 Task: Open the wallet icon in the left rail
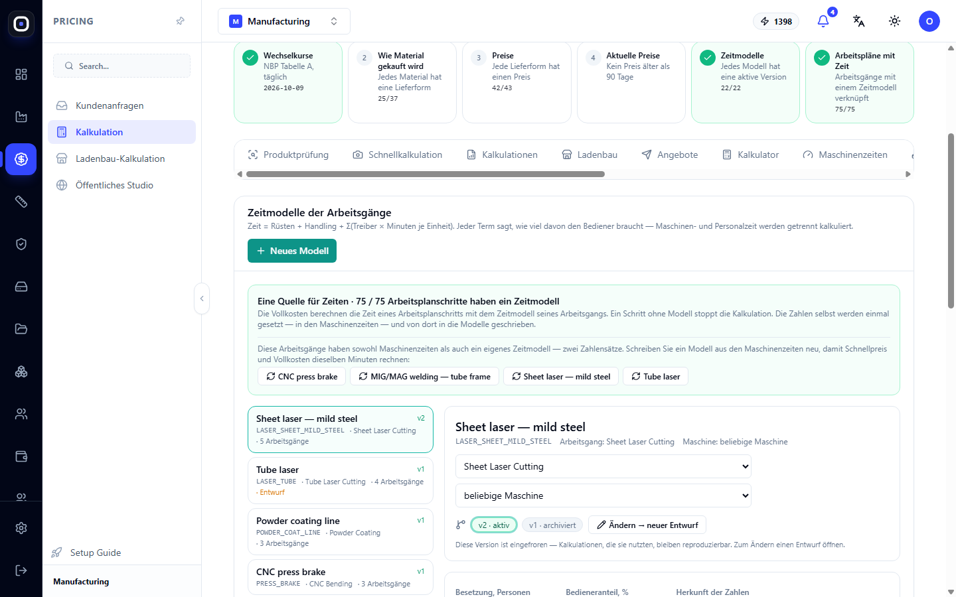tap(21, 456)
